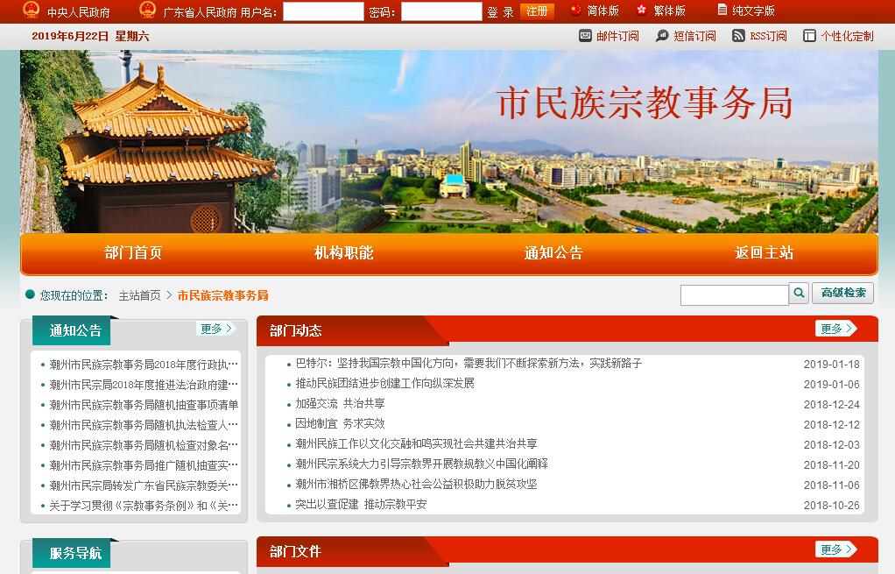Click the Traditional Chinese flag icon
Viewport: 895px width, 574px height.
click(642, 11)
